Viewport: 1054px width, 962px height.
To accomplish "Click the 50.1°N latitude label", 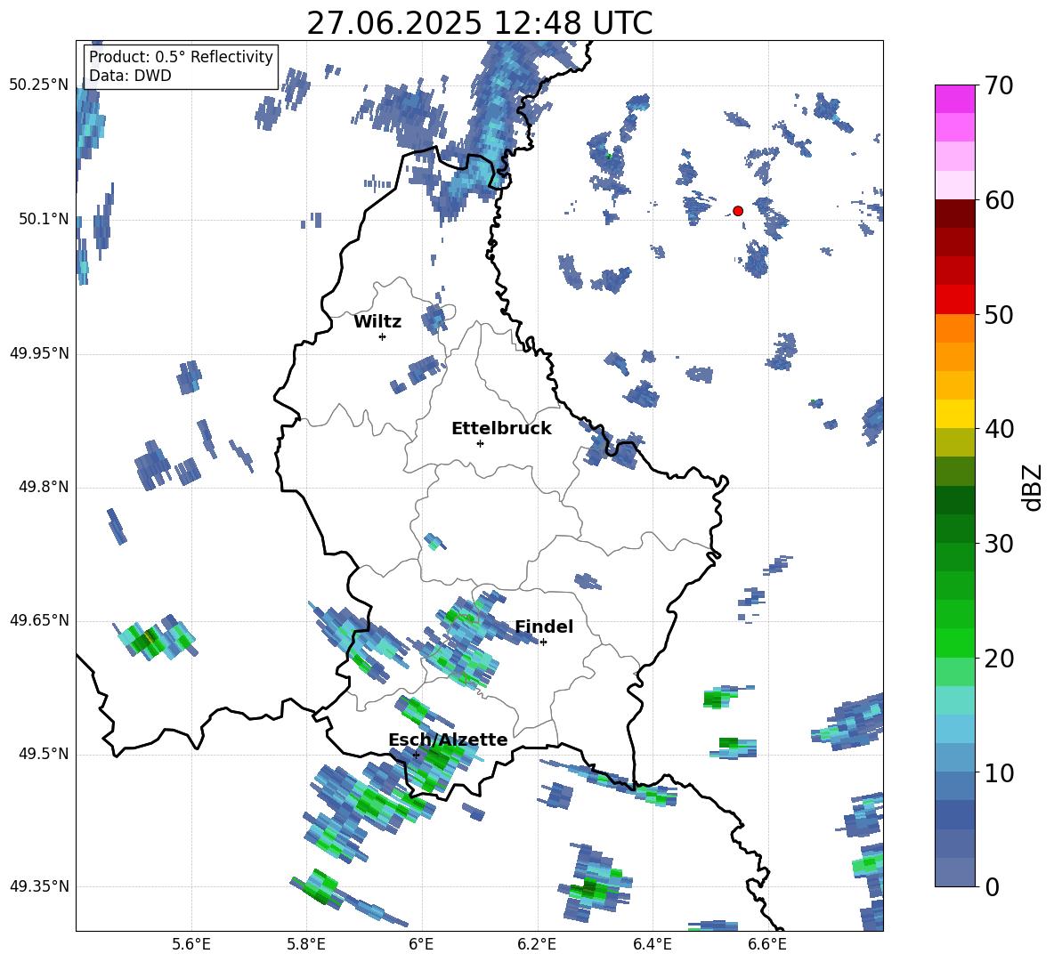I will 44,219.
